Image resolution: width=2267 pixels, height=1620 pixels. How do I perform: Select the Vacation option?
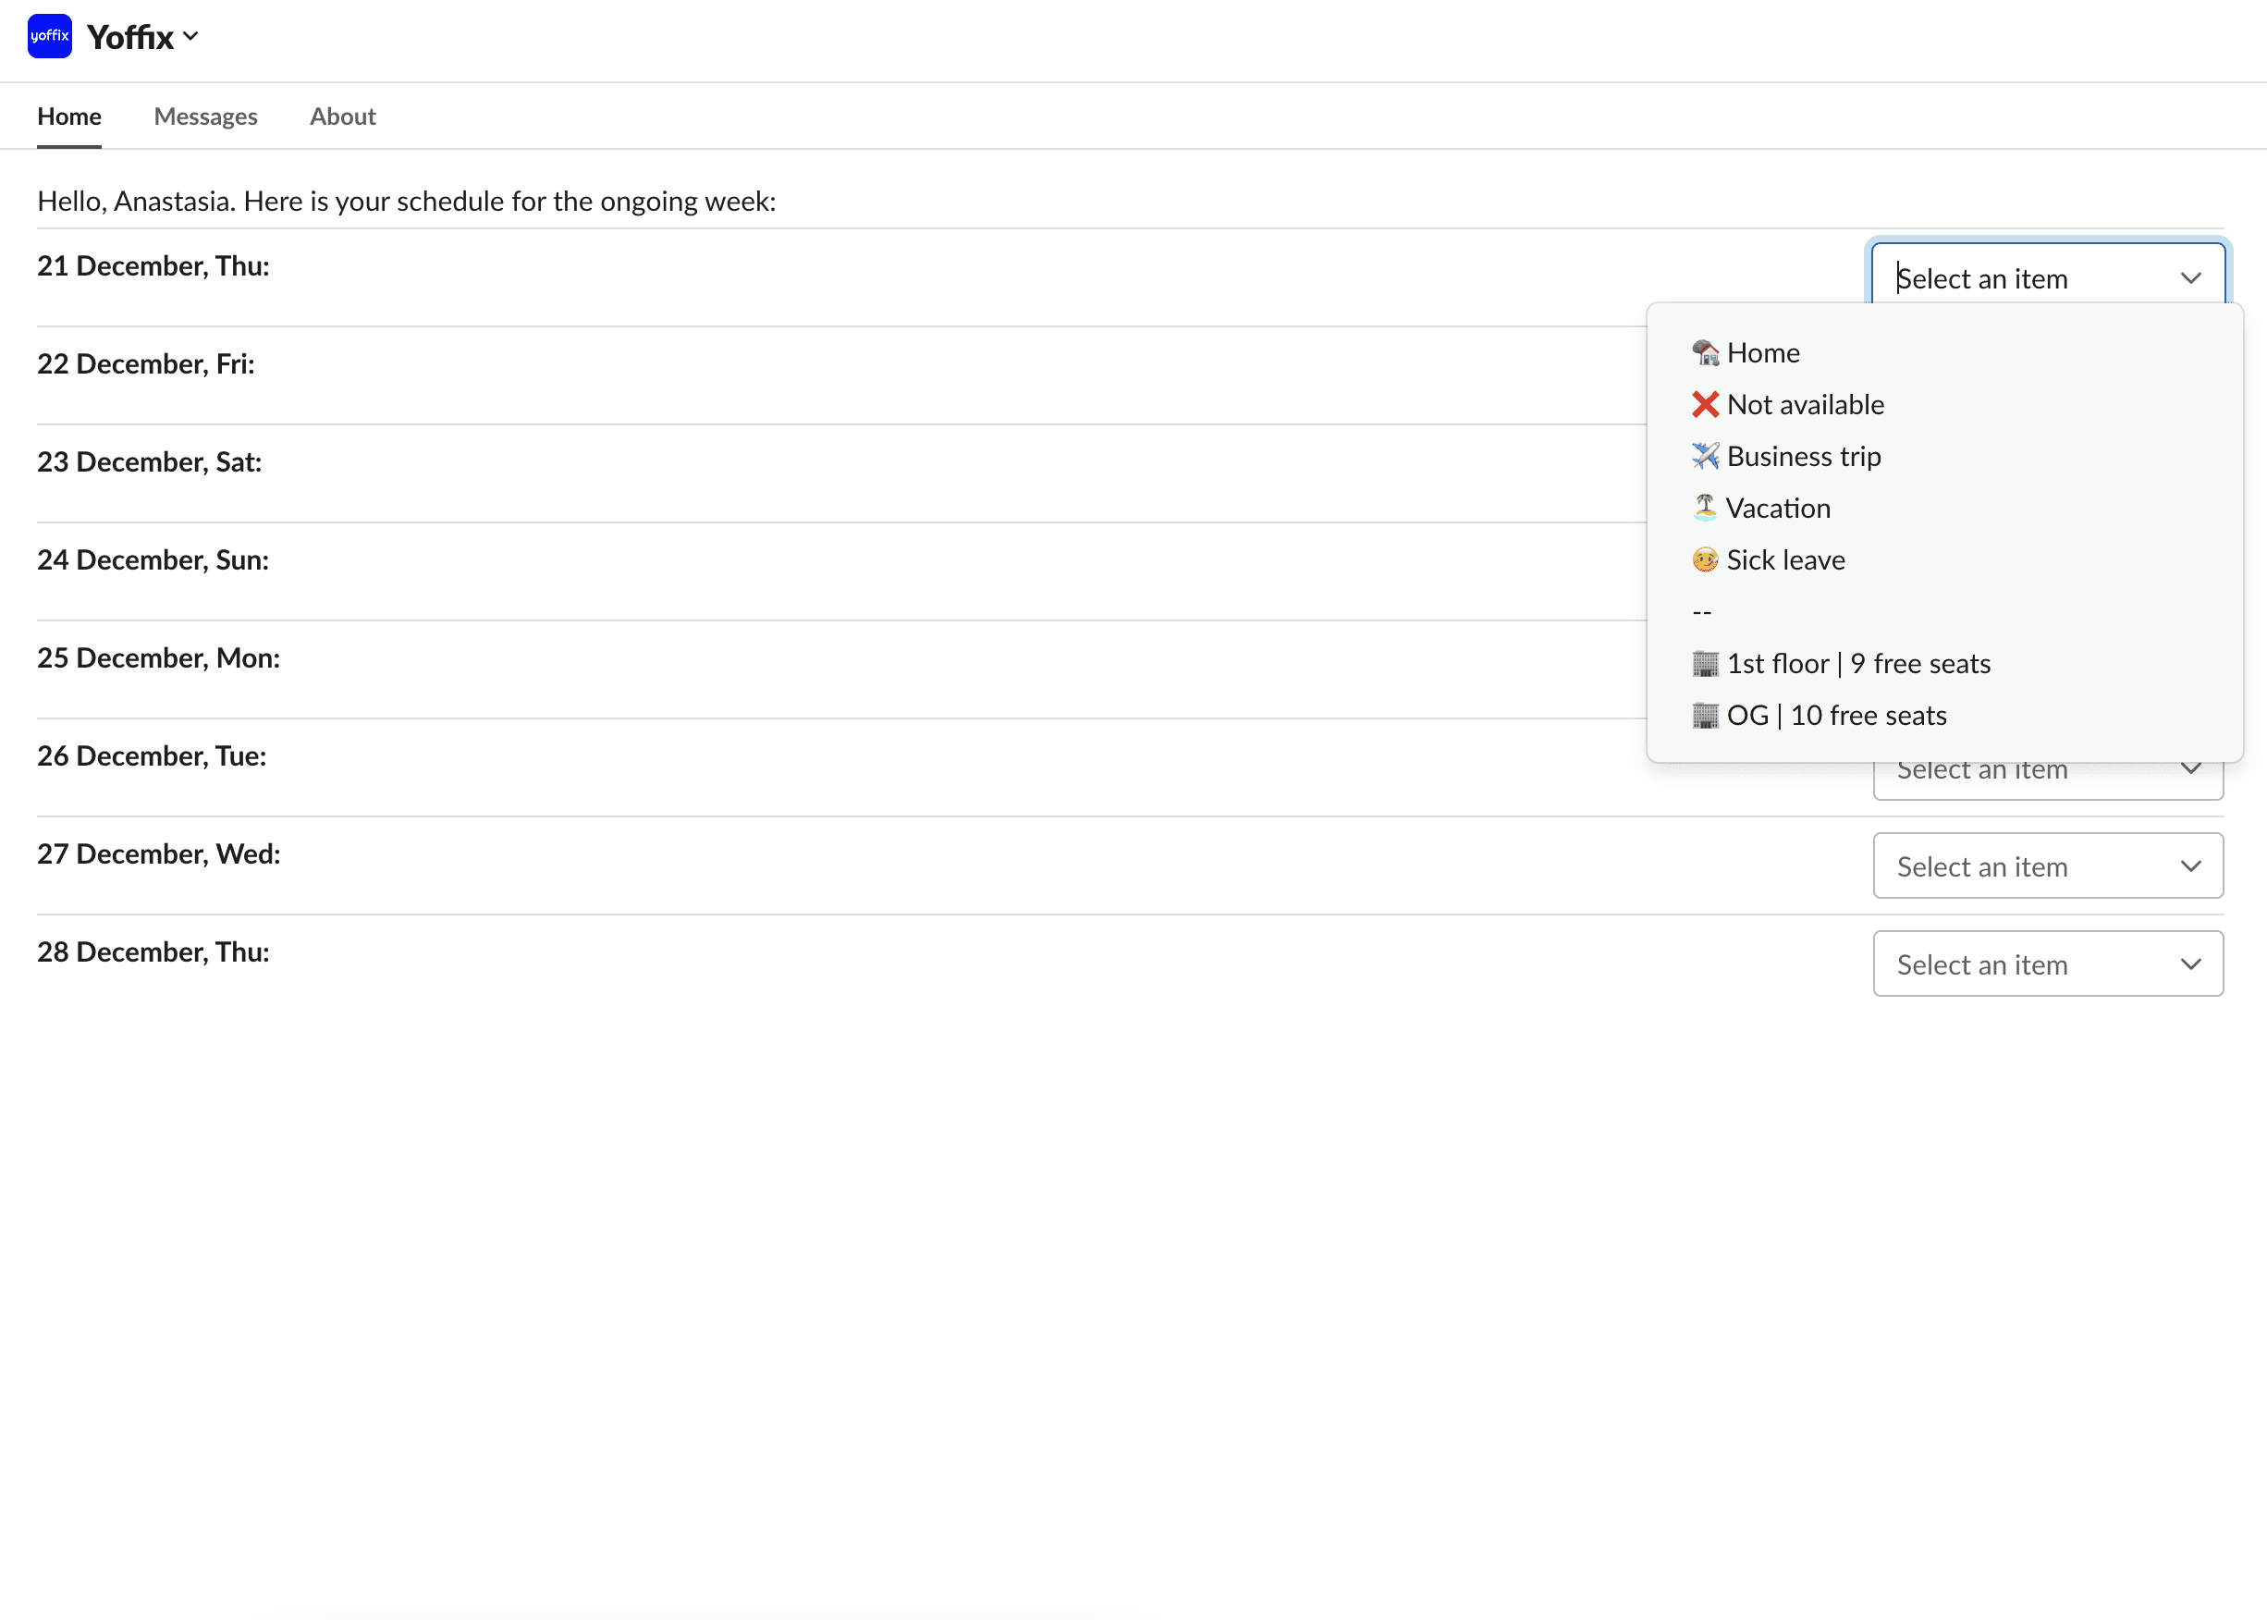[1945, 508]
